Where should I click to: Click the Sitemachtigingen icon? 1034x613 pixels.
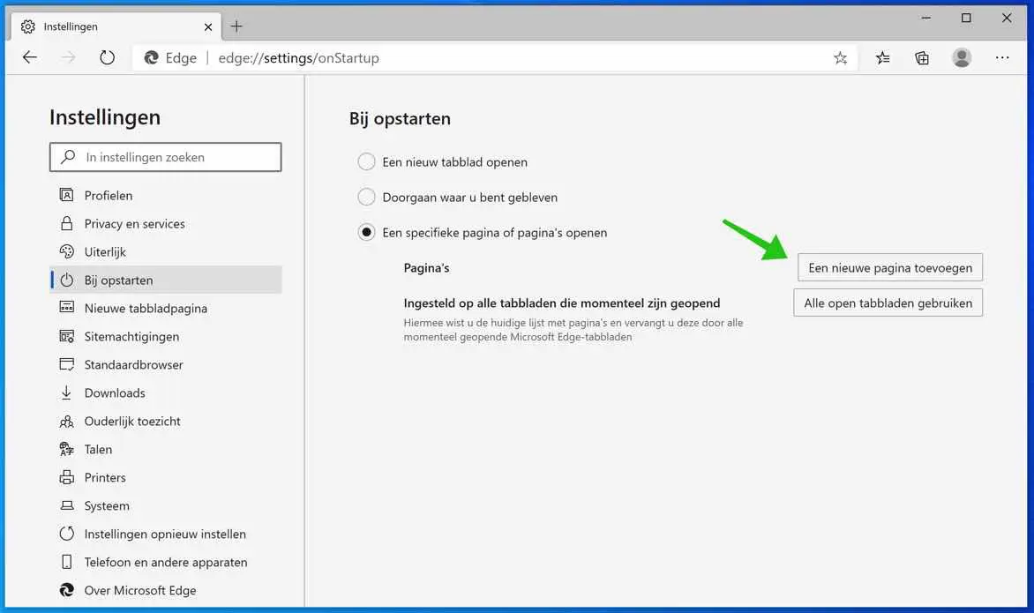click(x=66, y=336)
